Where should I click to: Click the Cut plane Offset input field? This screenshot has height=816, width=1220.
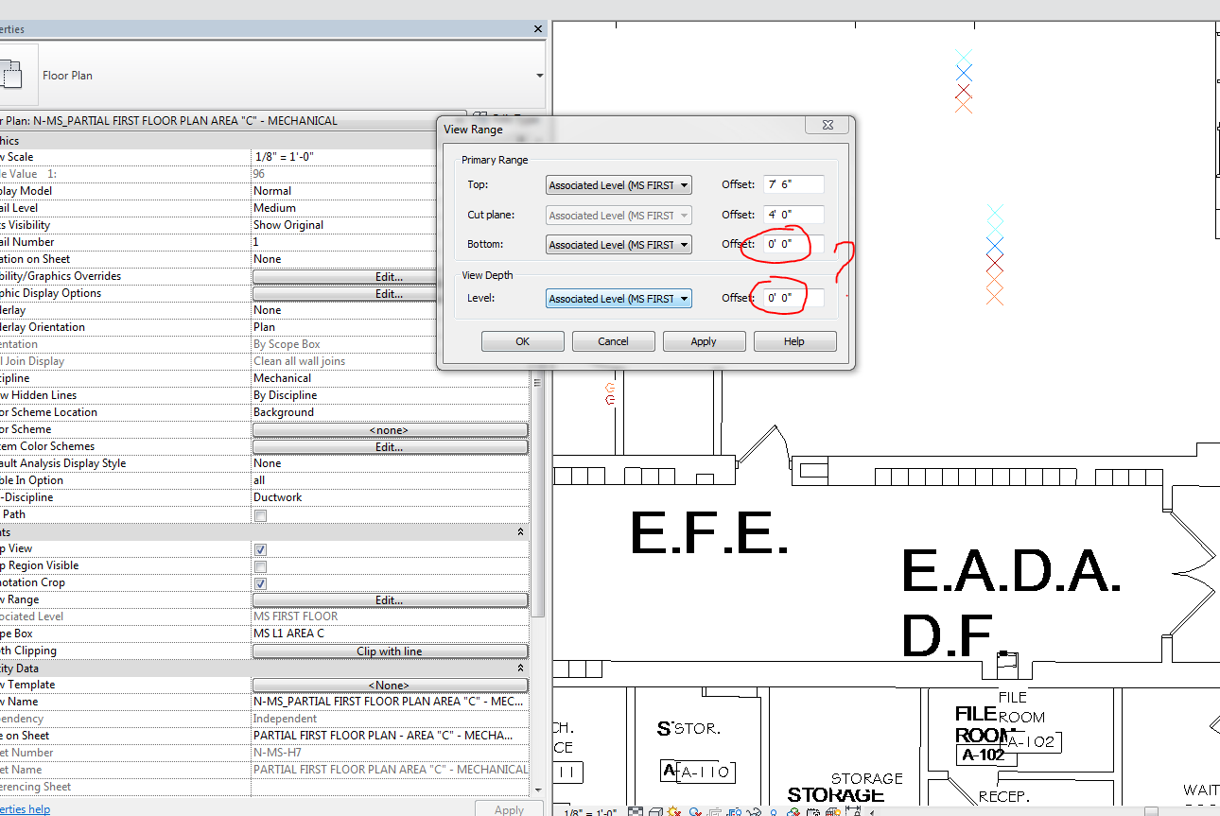point(793,215)
